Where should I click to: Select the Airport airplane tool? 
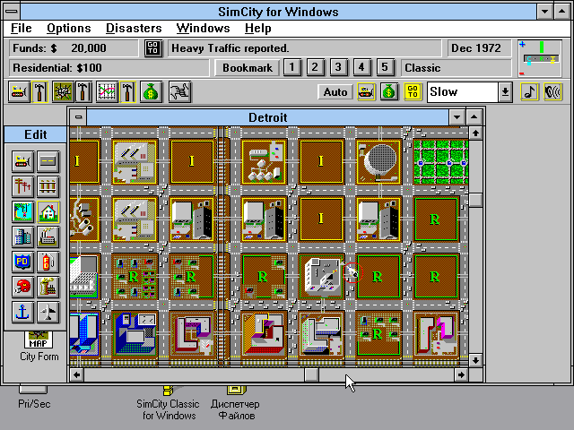point(48,313)
